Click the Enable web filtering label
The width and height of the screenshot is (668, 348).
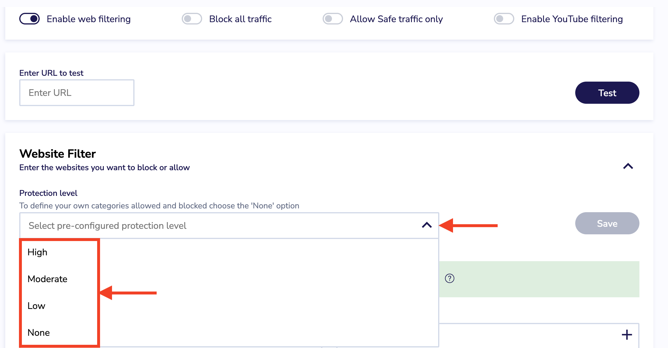[89, 19]
